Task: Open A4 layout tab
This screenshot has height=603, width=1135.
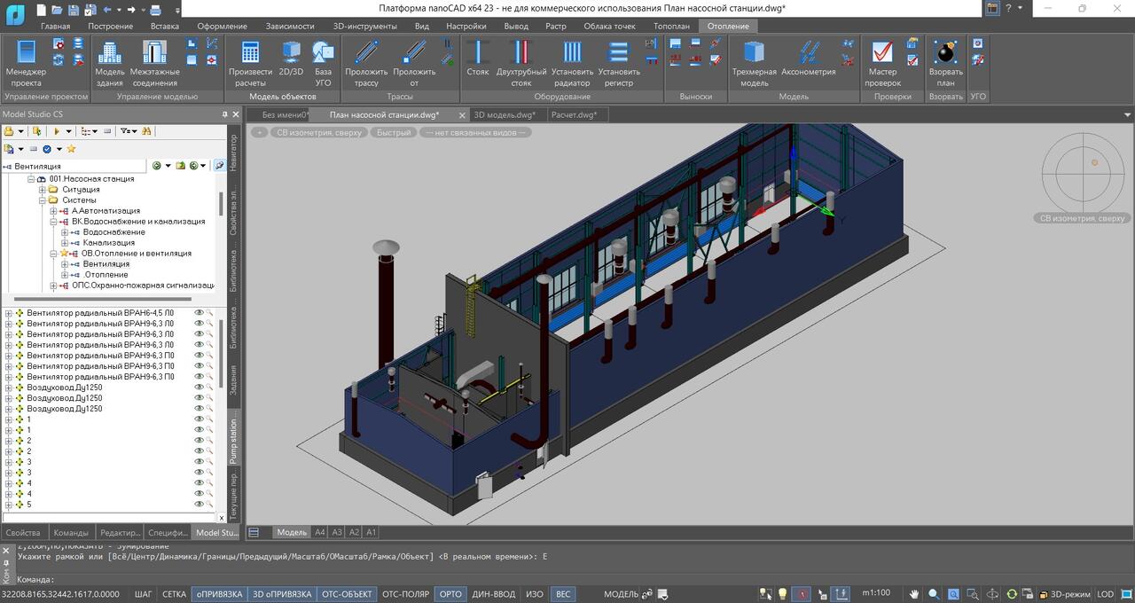Action: coord(320,532)
